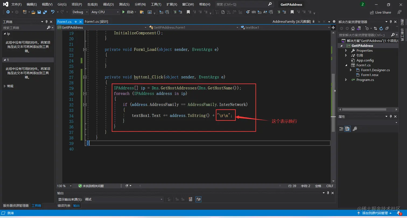The height and width of the screenshot is (218, 407).
Task: Click 添加到源代码管理 in status bar
Action: [376, 213]
